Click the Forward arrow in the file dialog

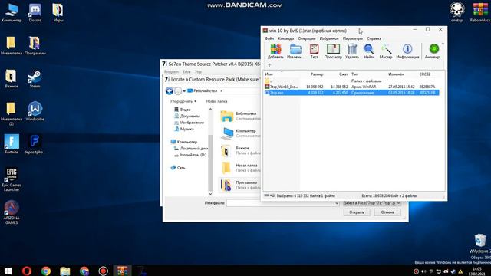178,91
